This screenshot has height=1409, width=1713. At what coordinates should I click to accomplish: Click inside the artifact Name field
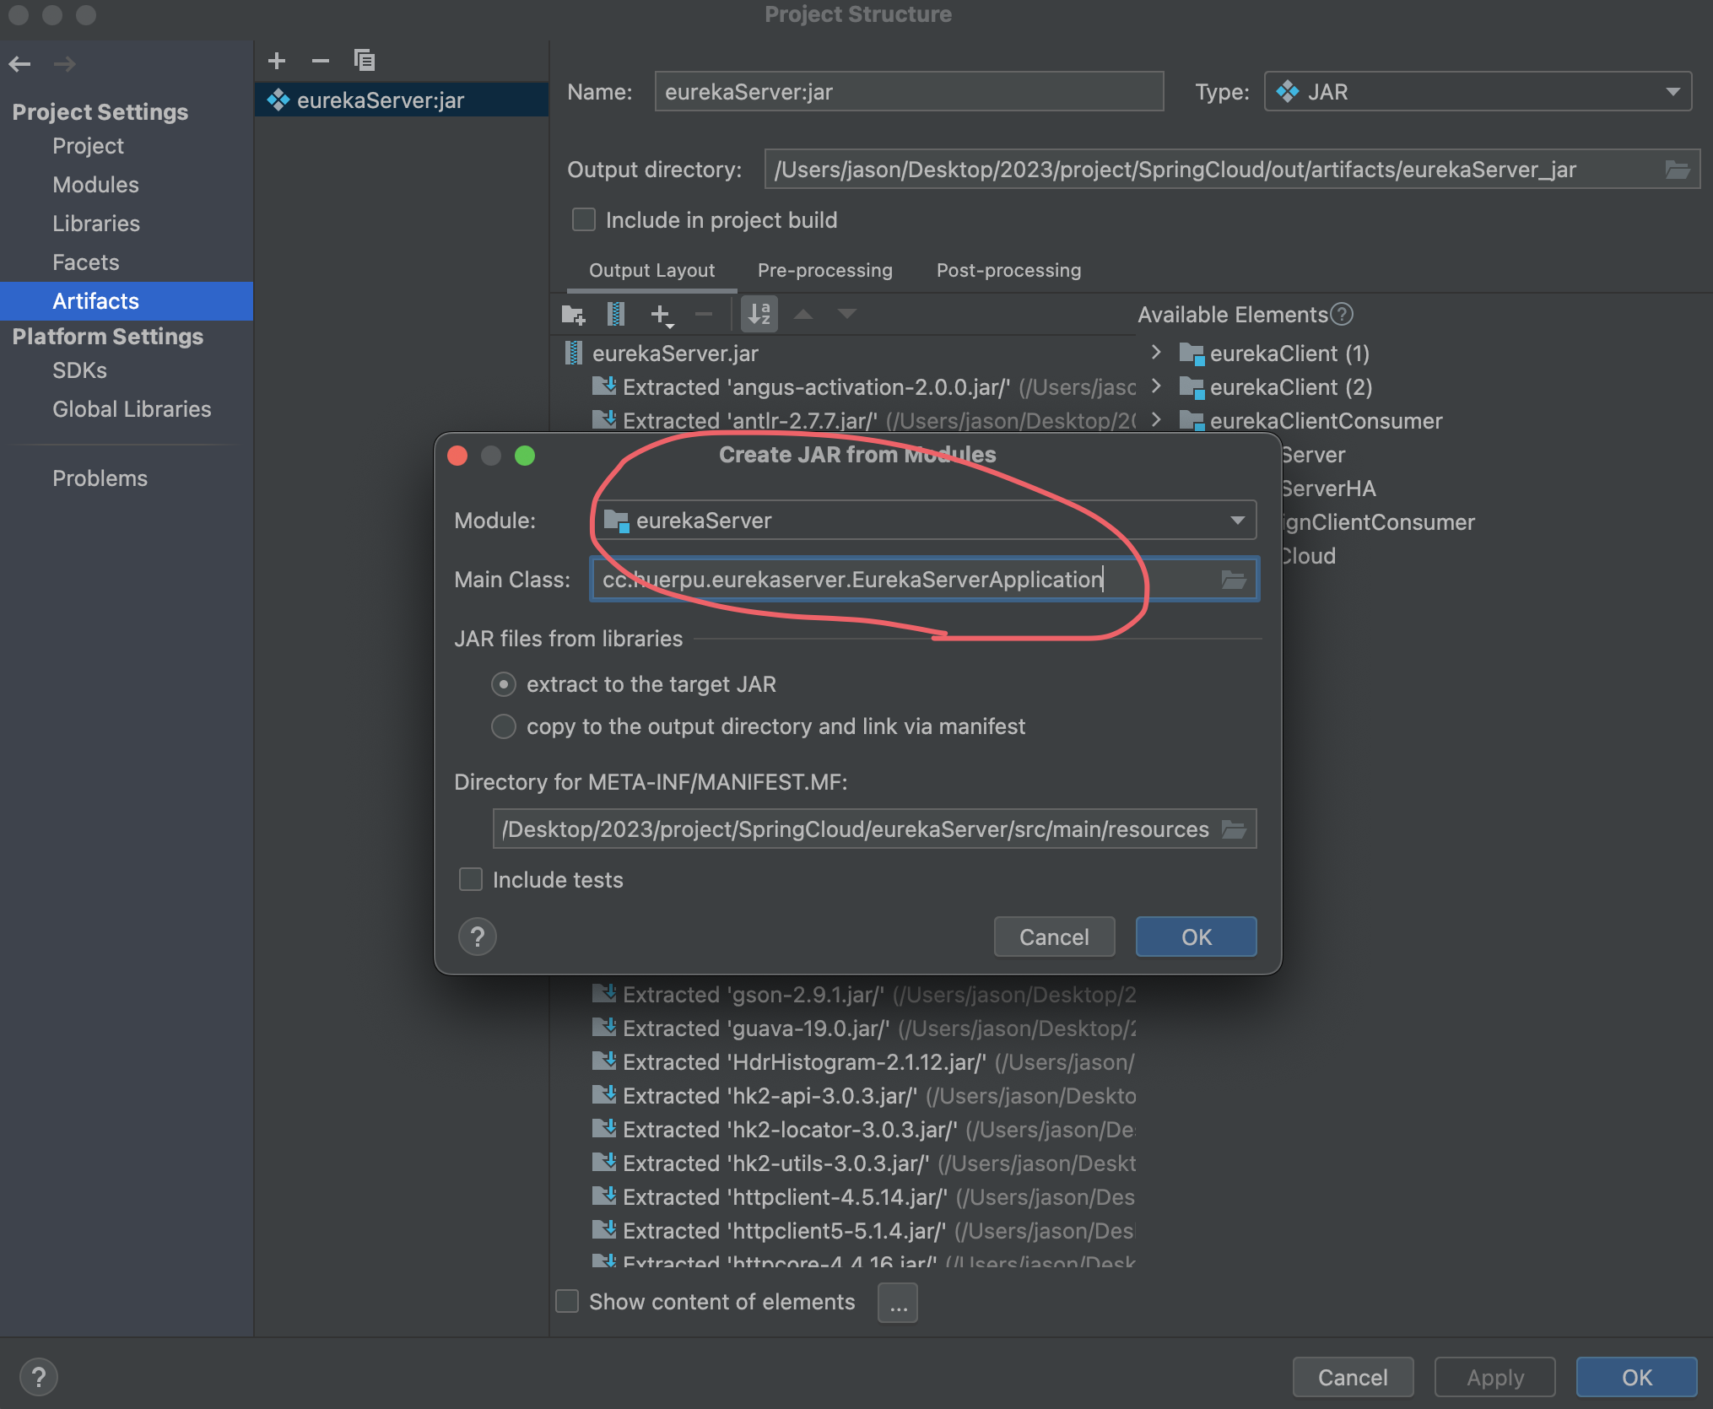[908, 92]
